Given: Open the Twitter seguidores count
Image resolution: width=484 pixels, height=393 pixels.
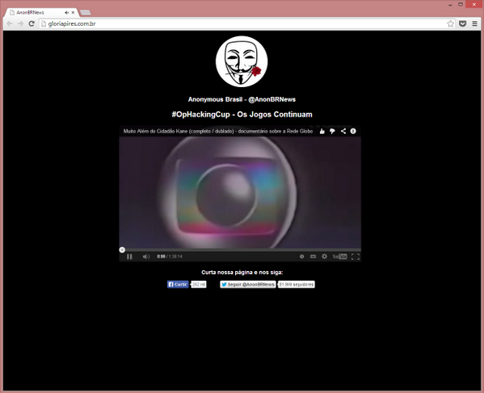Looking at the screenshot, I should pyautogui.click(x=297, y=285).
